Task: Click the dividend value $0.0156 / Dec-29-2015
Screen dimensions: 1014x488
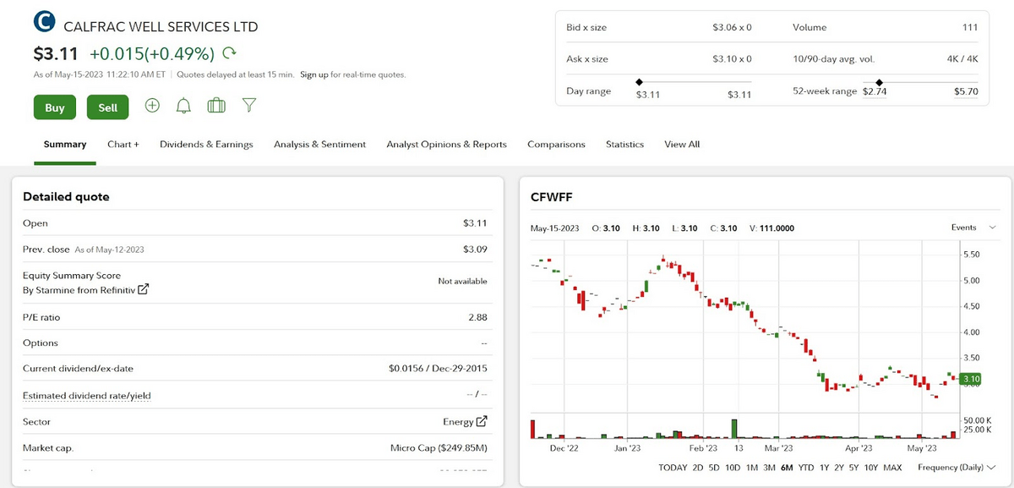Action: click(x=438, y=369)
